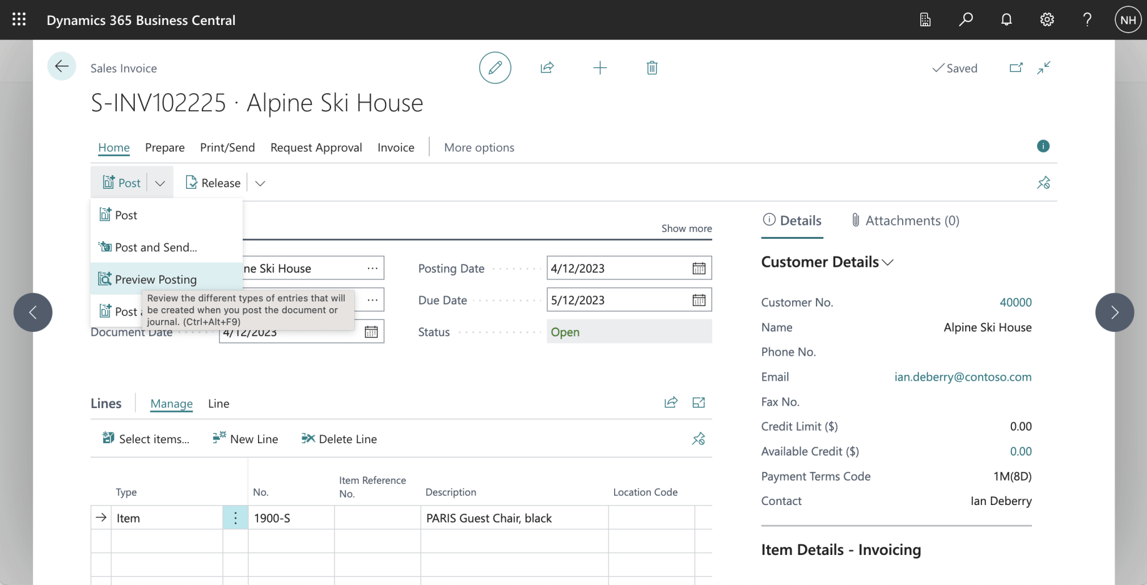This screenshot has width=1147, height=585.
Task: Go to next record arrow
Action: tap(1114, 312)
